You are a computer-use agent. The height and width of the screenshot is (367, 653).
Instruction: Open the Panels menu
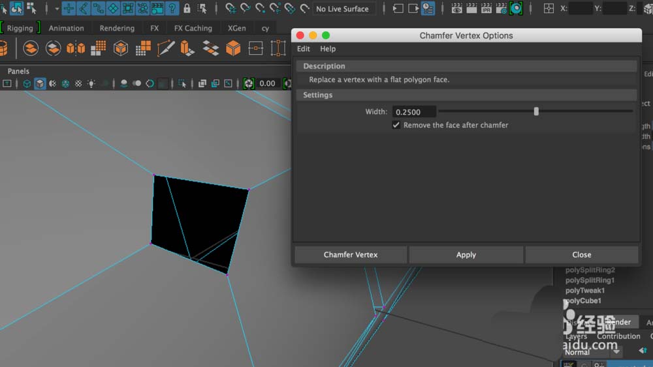pyautogui.click(x=18, y=71)
